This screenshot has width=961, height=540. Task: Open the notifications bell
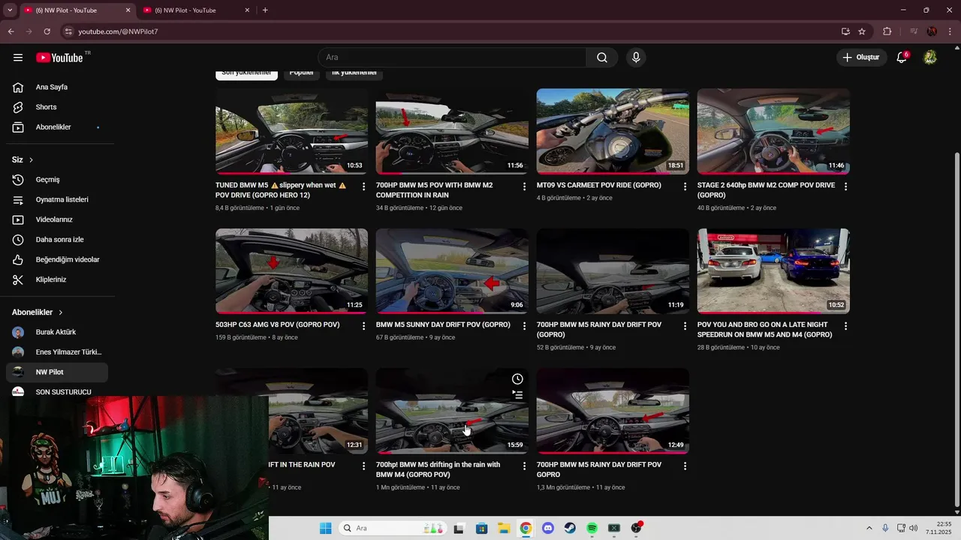902,58
